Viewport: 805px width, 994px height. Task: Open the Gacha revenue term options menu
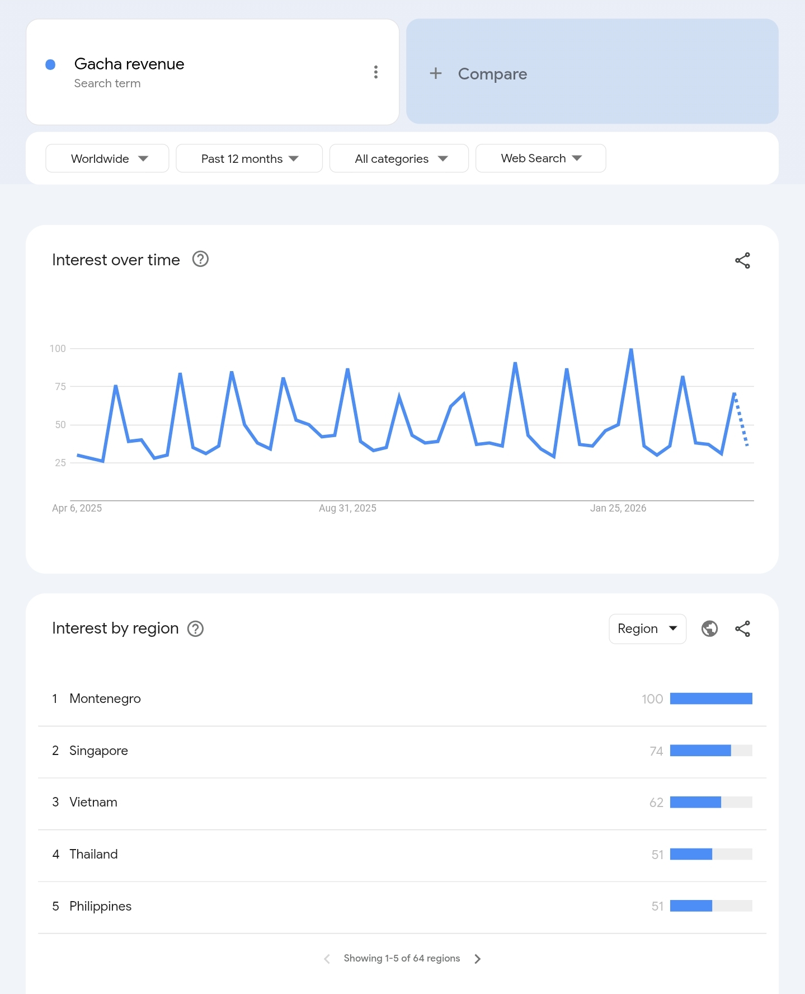pos(376,72)
